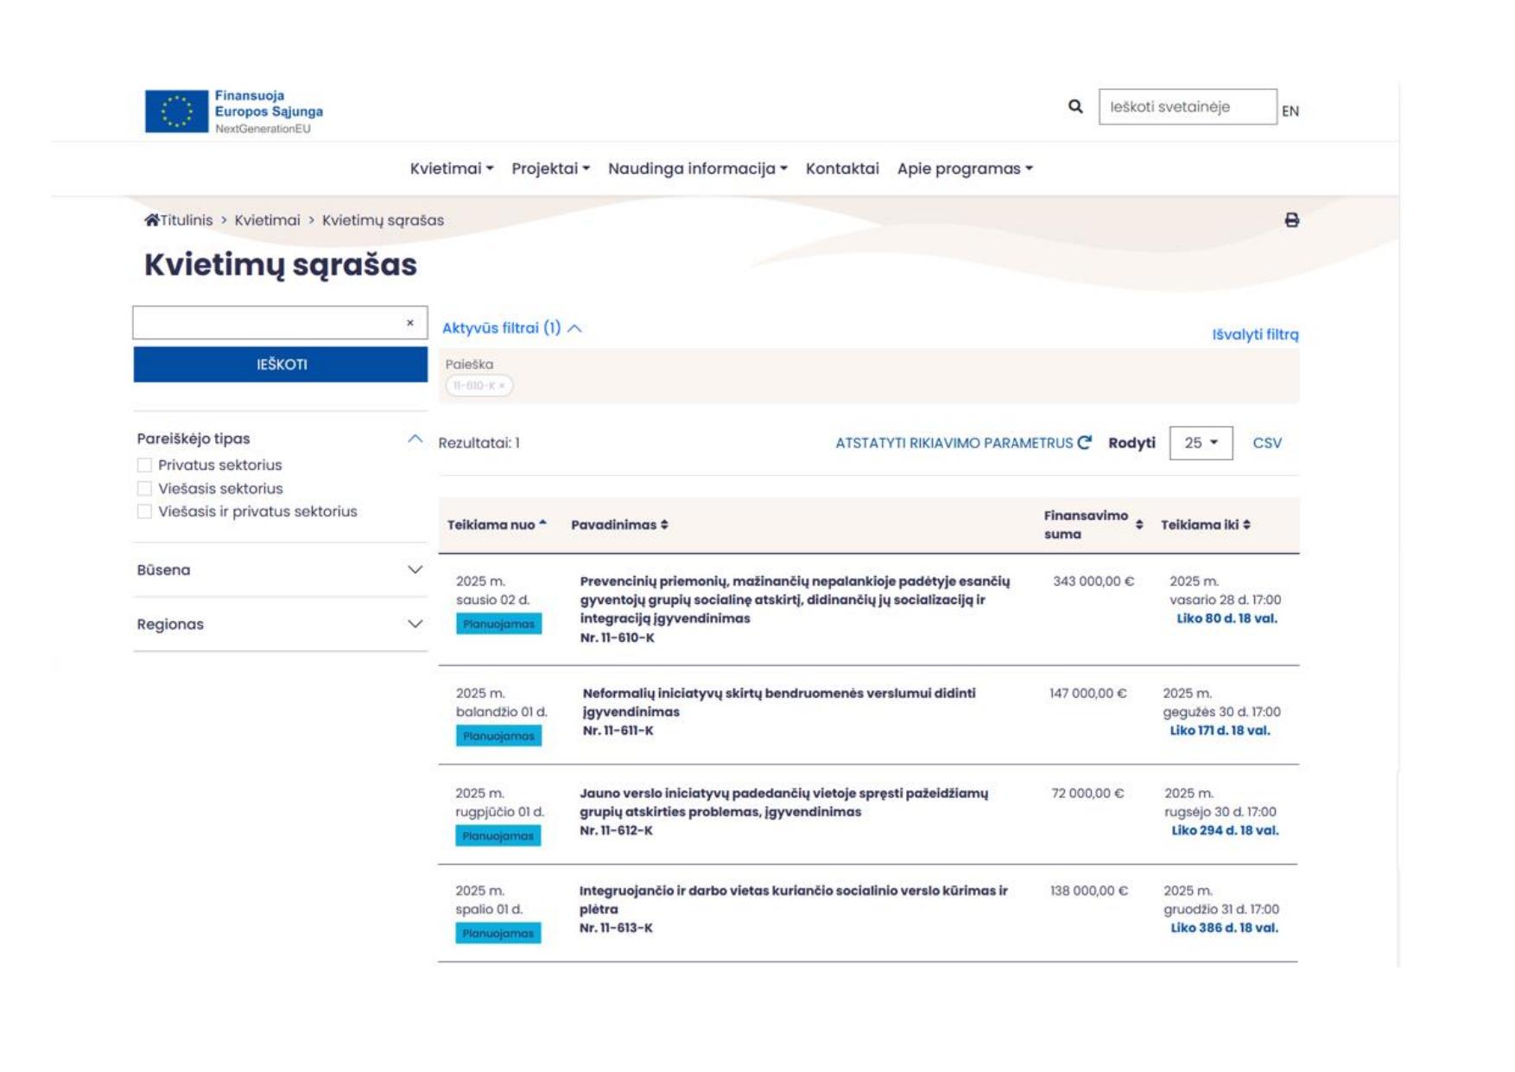Click the Liko 80 d. 18 val. text
The width and height of the screenshot is (1515, 1072).
(1227, 618)
